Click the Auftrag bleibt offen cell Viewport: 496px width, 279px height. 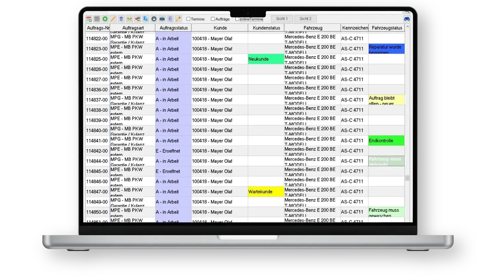[x=387, y=100]
